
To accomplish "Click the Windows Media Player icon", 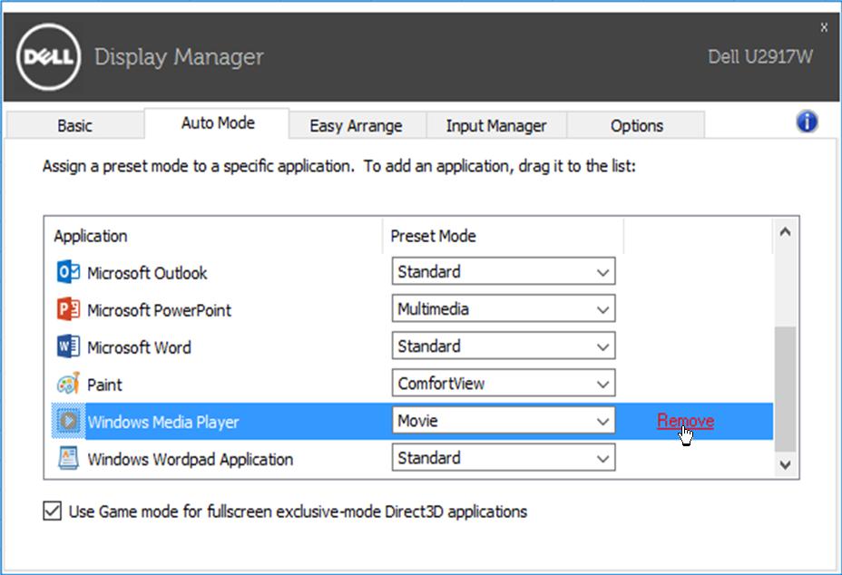I will [x=68, y=422].
